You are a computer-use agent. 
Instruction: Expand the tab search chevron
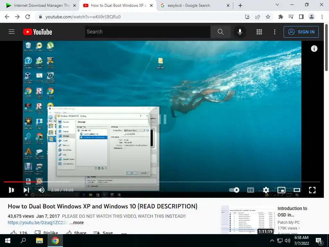tap(277, 5)
